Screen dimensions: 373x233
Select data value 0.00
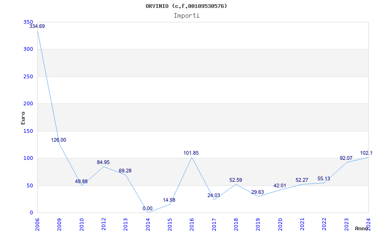147,208
